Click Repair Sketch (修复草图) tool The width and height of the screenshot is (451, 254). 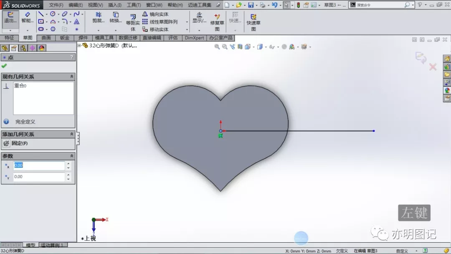click(x=217, y=23)
